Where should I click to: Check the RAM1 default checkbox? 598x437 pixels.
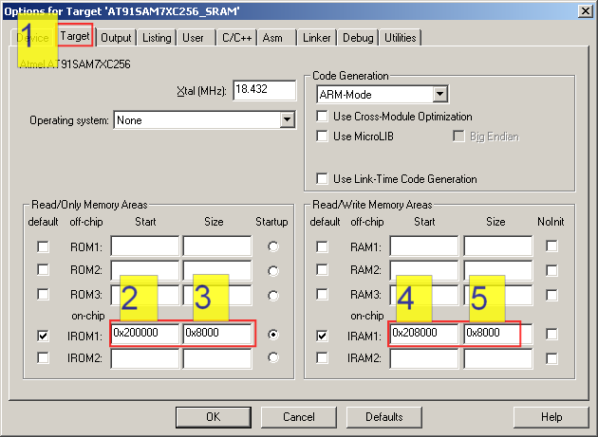pos(323,246)
